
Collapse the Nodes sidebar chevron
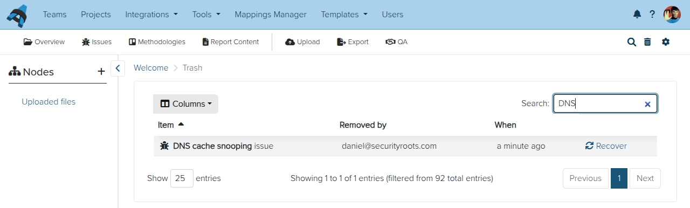(x=118, y=68)
